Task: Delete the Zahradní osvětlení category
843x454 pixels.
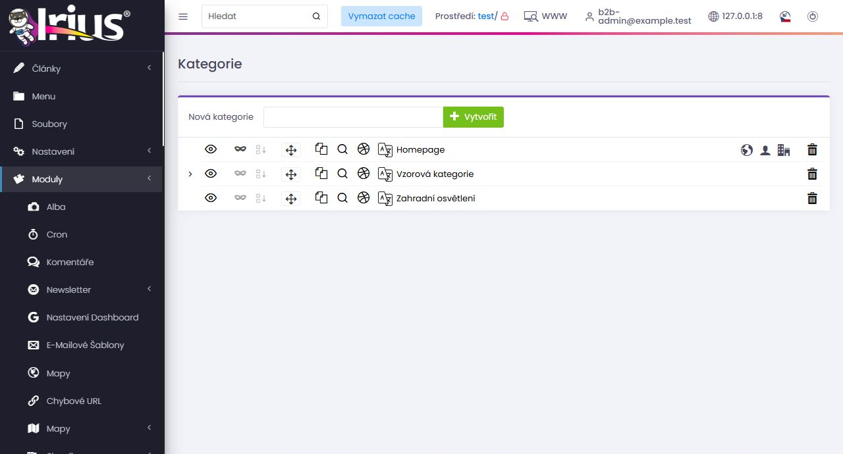Action: pyautogui.click(x=813, y=198)
